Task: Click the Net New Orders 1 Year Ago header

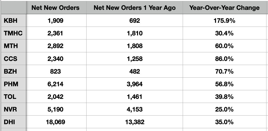Action: point(135,8)
